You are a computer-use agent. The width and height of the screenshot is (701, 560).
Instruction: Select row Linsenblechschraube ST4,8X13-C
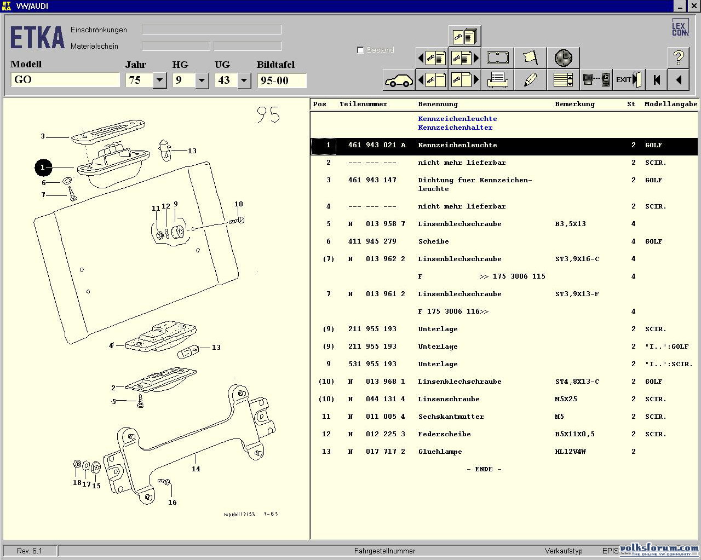pos(504,382)
